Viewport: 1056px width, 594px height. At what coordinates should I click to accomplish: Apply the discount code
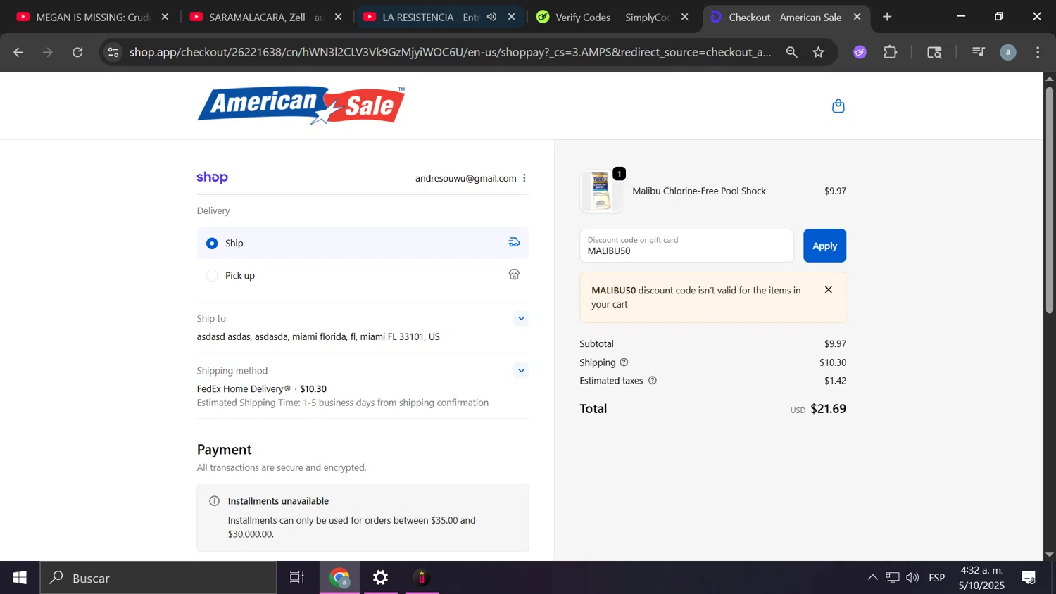[x=824, y=246]
